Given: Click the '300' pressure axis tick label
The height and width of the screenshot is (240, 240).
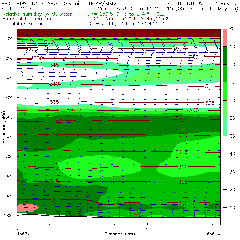Looking at the screenshot, I should (x=9, y=78).
